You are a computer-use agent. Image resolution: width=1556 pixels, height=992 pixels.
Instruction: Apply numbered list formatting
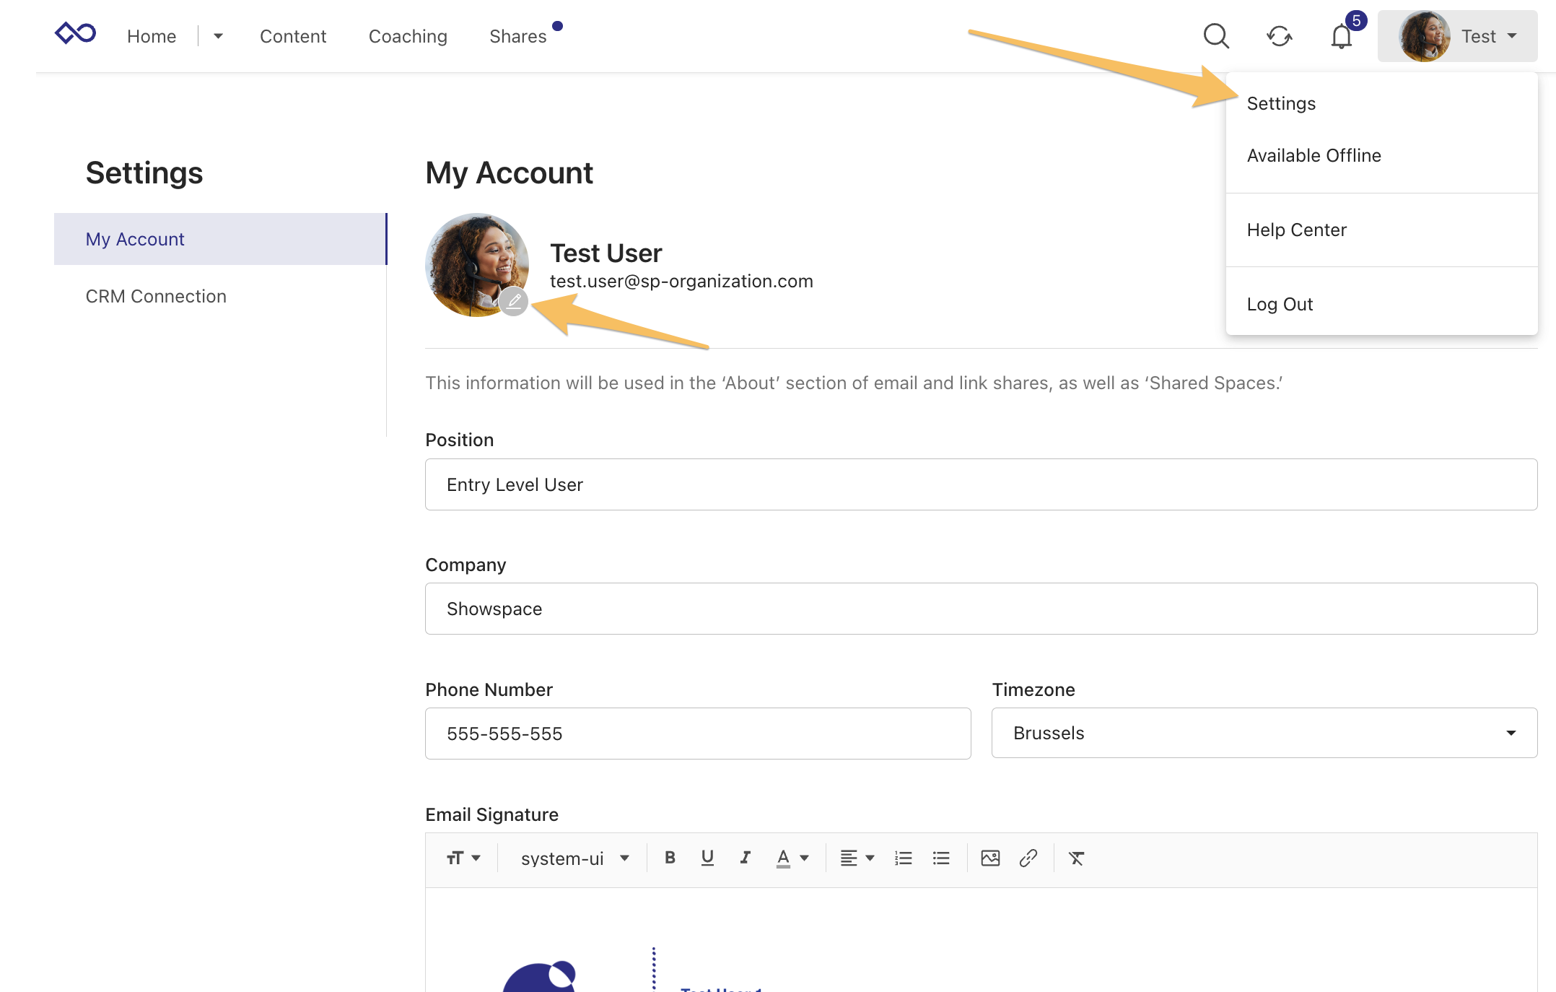(903, 858)
